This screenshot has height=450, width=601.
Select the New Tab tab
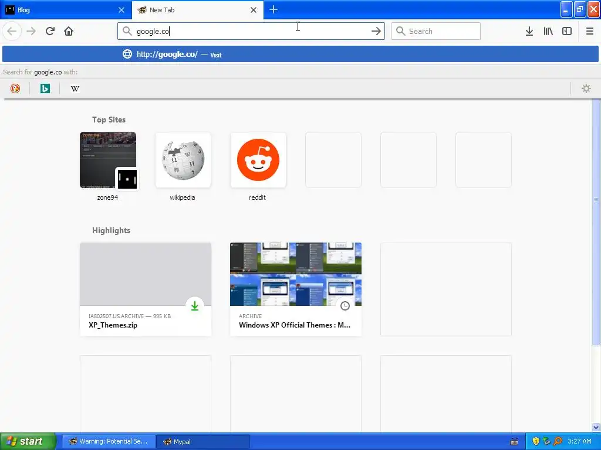tap(197, 10)
